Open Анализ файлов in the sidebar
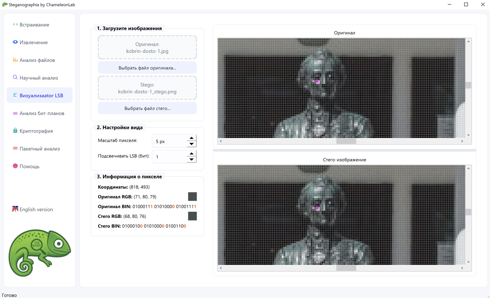The width and height of the screenshot is (490, 298). click(40, 60)
